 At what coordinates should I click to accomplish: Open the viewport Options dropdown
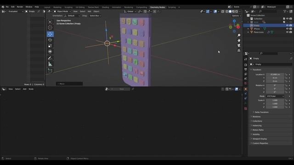[x=236, y=16]
